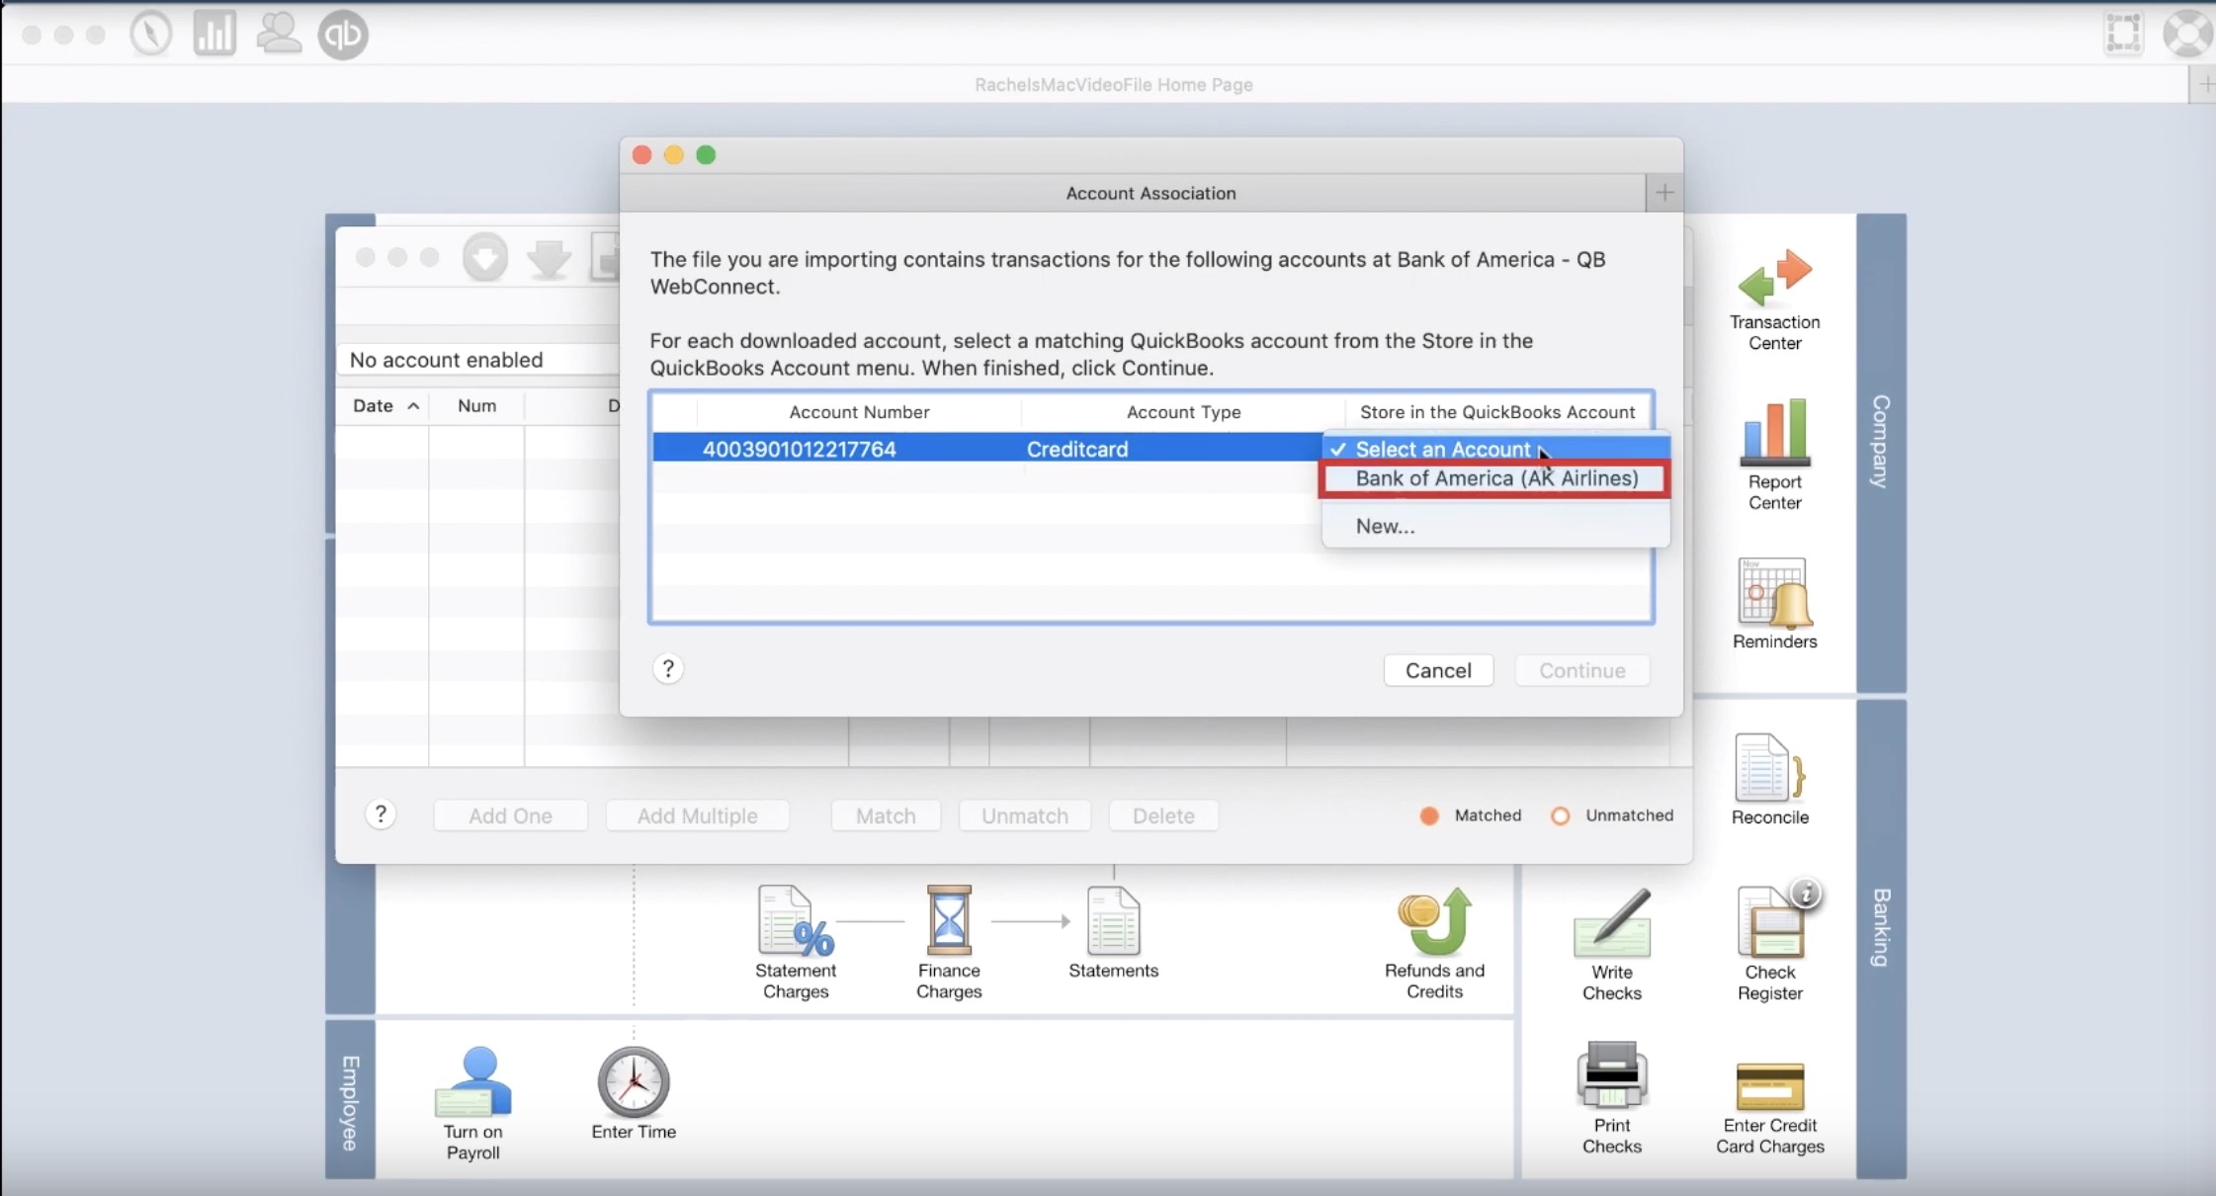Click the round download arrow icon in transactions window

(485, 257)
